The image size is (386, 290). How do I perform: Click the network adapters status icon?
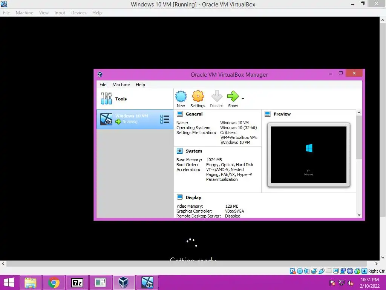click(314, 271)
